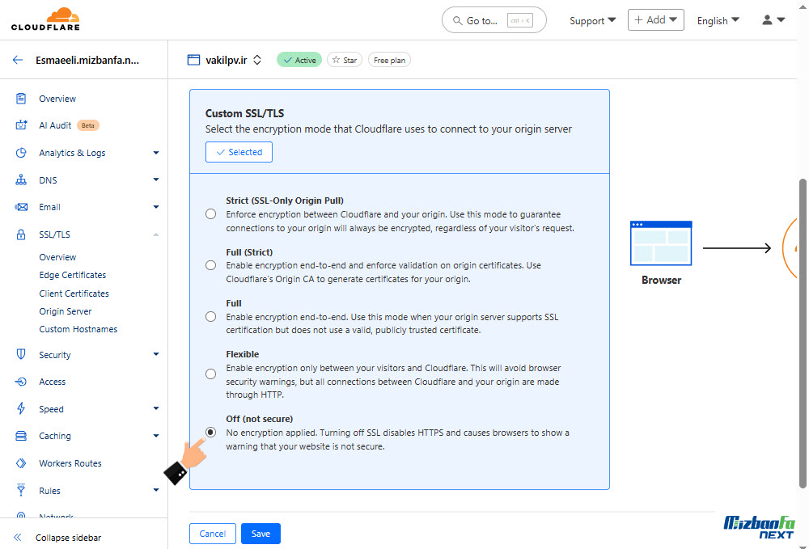Click the Cloudflare logo
Image resolution: width=809 pixels, height=549 pixels.
pos(45,19)
